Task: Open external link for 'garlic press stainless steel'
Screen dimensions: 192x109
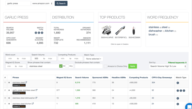Action: (x=36, y=90)
